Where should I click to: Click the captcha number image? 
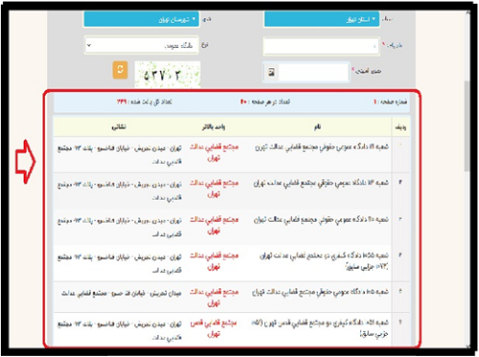(x=168, y=75)
